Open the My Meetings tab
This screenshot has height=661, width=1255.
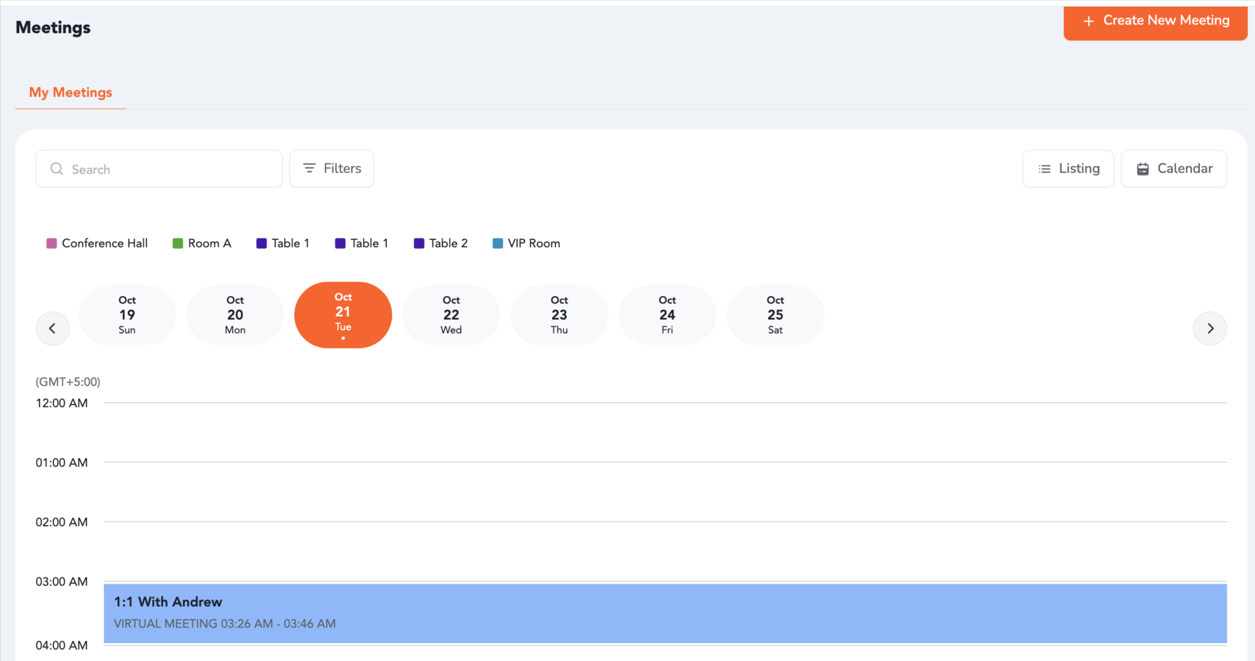coord(70,92)
